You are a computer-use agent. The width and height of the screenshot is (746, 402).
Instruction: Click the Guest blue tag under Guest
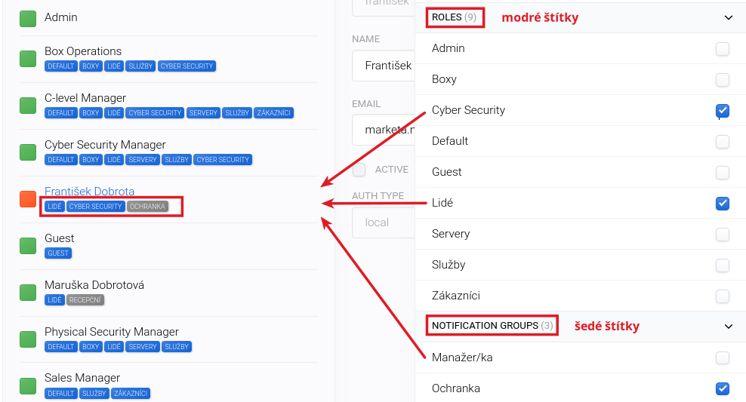coord(58,253)
